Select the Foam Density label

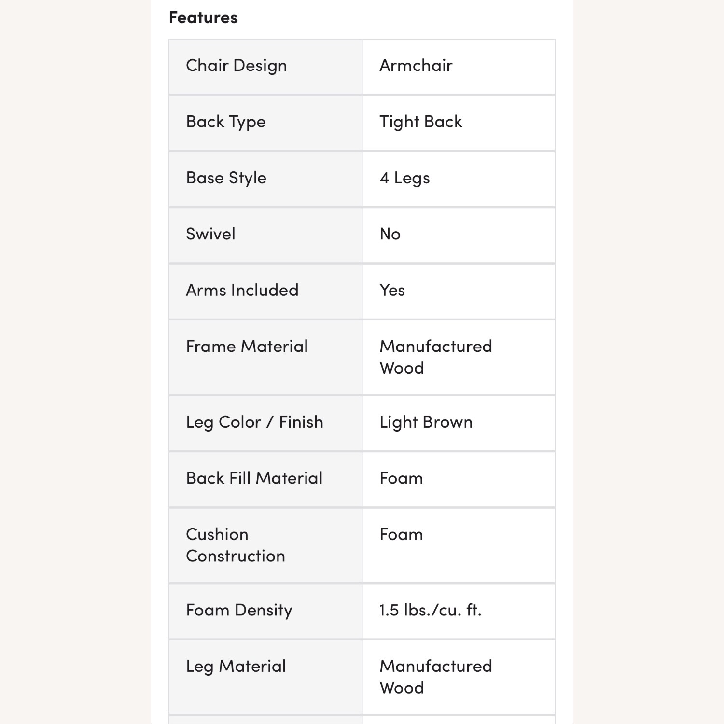coord(239,610)
